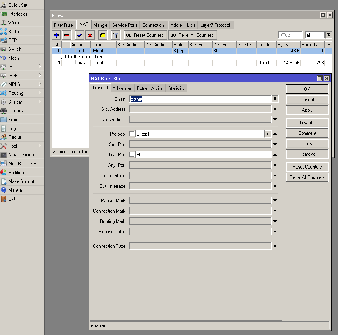Click the Apply button
This screenshot has height=335, width=338.
click(x=307, y=110)
